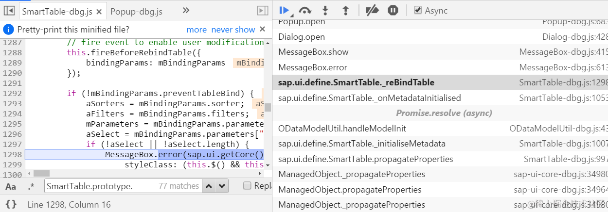The width and height of the screenshot is (608, 212).
Task: Click the pretty-print info icon
Action: 9,29
